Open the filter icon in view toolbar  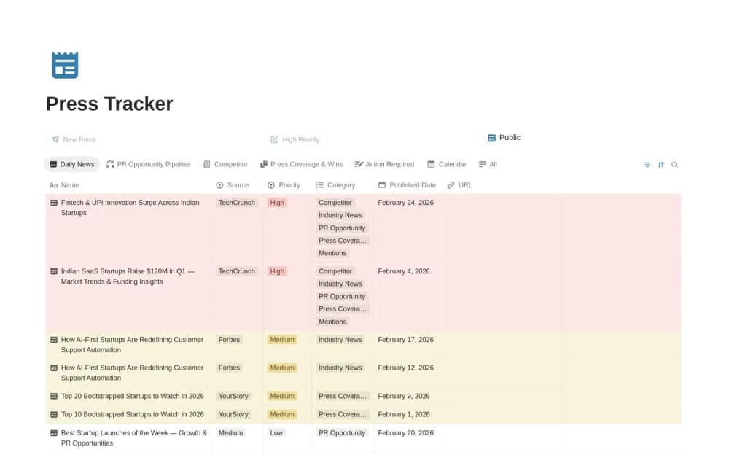[x=647, y=165]
